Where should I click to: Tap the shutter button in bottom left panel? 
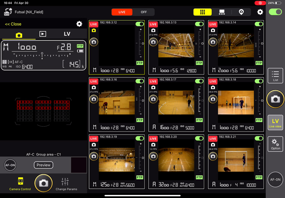(44, 183)
